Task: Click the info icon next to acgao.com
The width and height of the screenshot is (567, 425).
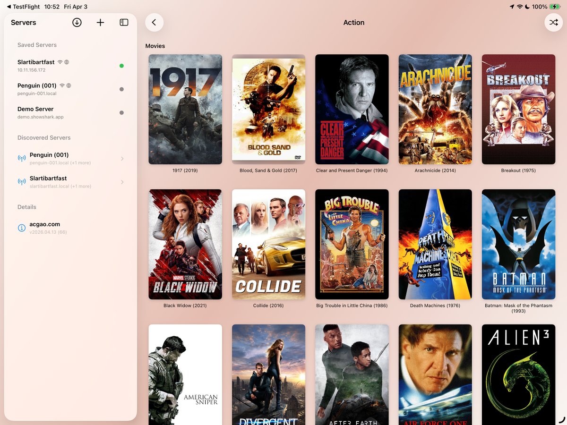Action: pos(21,228)
